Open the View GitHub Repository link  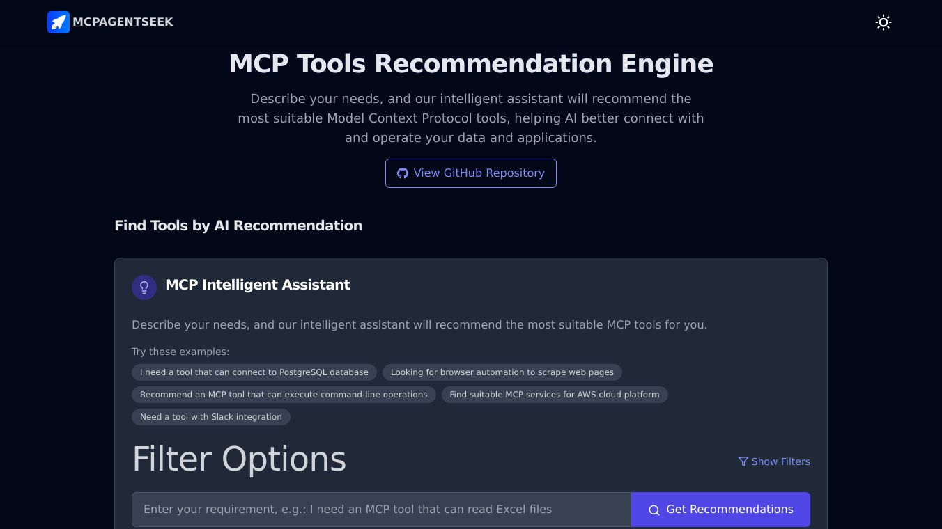pyautogui.click(x=471, y=173)
